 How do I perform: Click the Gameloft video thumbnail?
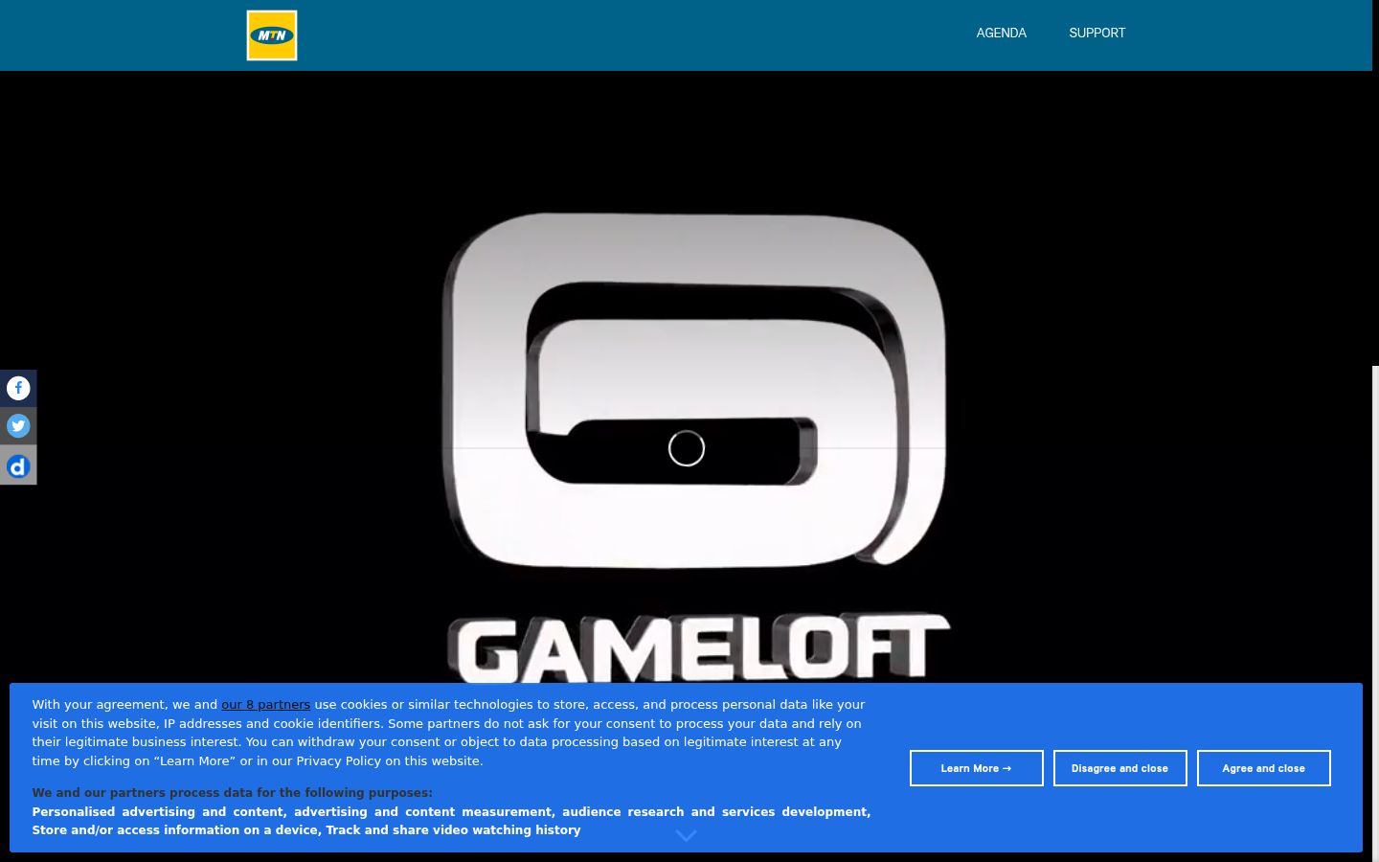[686, 448]
